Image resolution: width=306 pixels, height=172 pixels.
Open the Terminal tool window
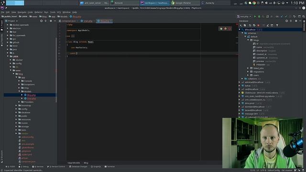109,167
